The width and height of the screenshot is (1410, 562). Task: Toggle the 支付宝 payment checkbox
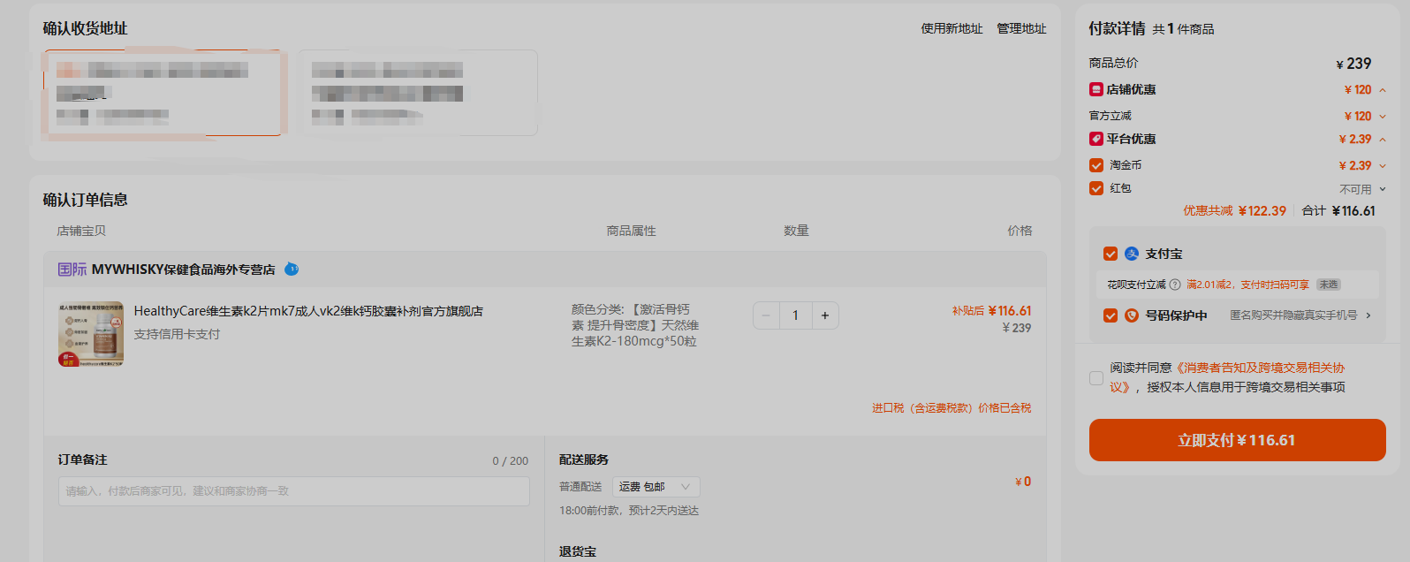pyautogui.click(x=1111, y=254)
